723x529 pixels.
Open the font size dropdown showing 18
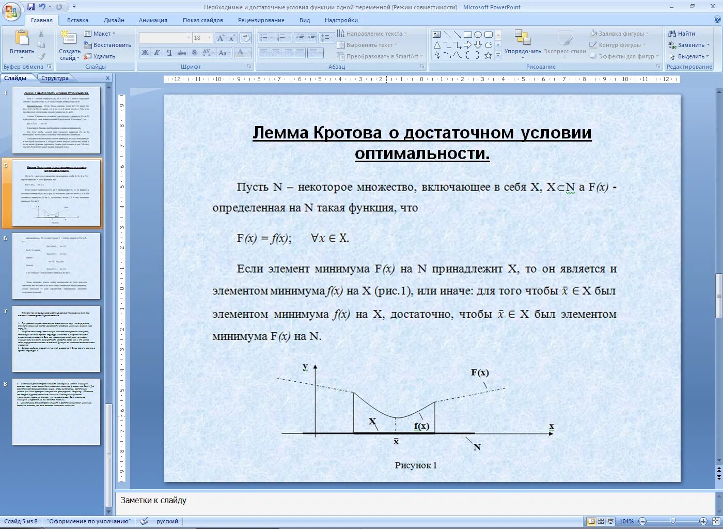[x=209, y=38]
